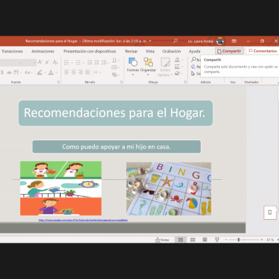Align paragraph text right
The image size is (279, 279).
pyautogui.click(x=80, y=73)
